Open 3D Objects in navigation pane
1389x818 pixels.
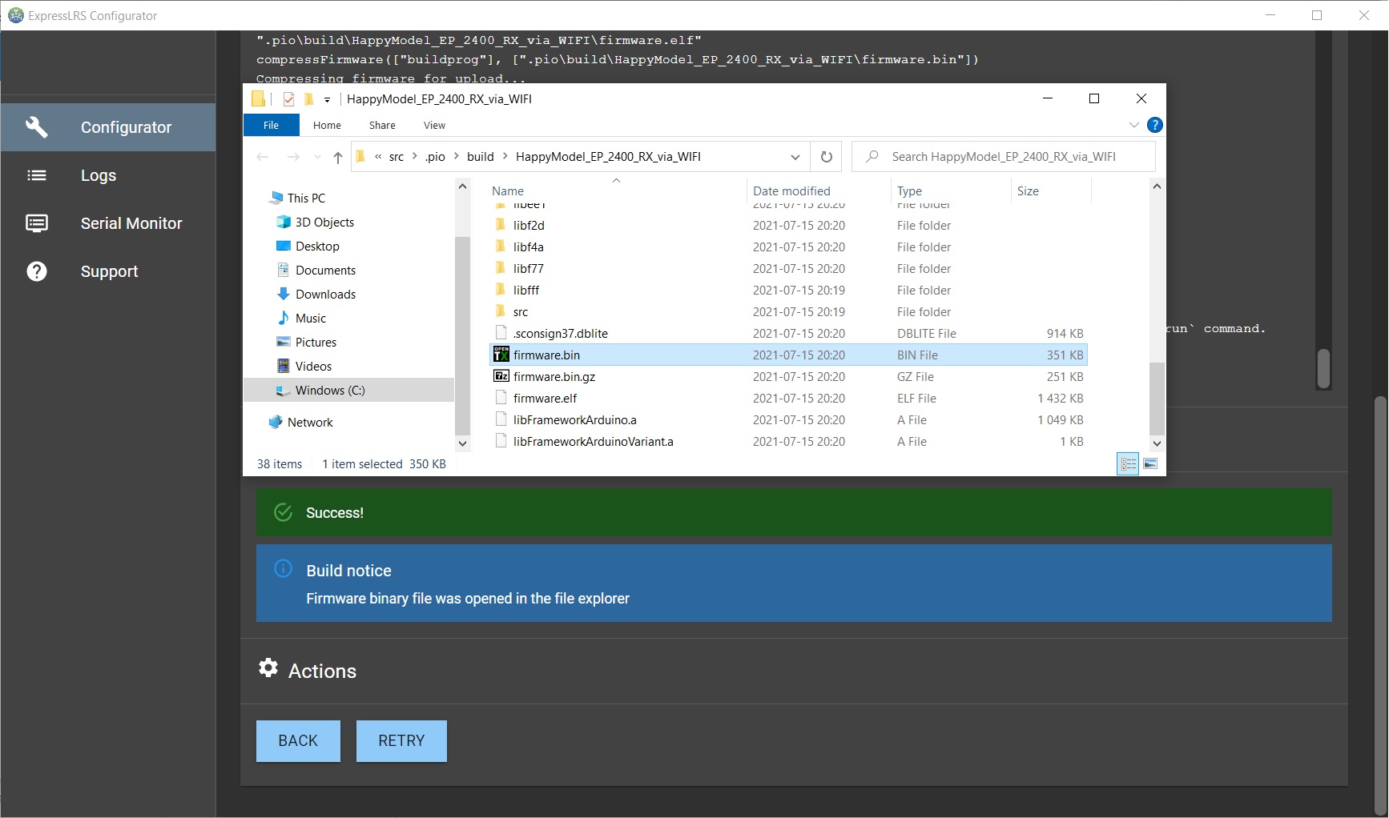[x=315, y=222]
